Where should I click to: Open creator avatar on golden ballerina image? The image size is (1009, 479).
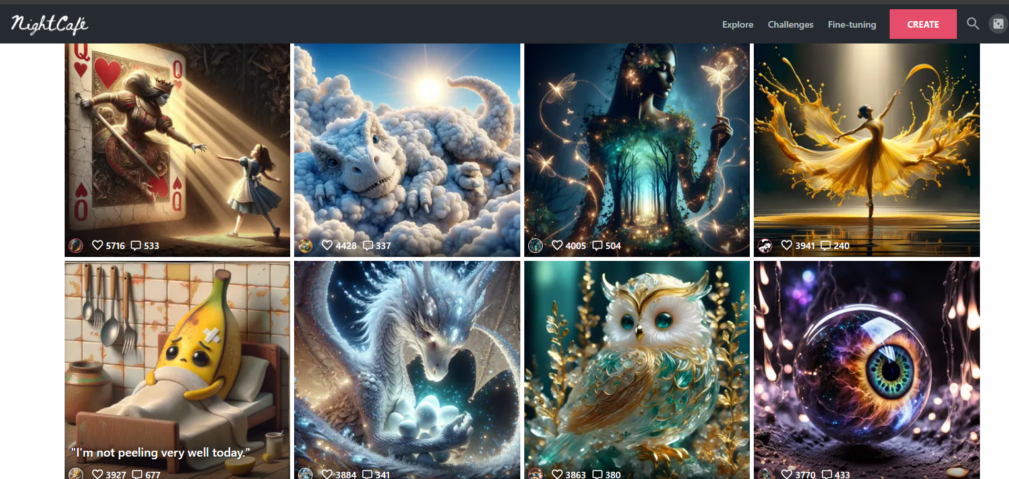pos(765,245)
